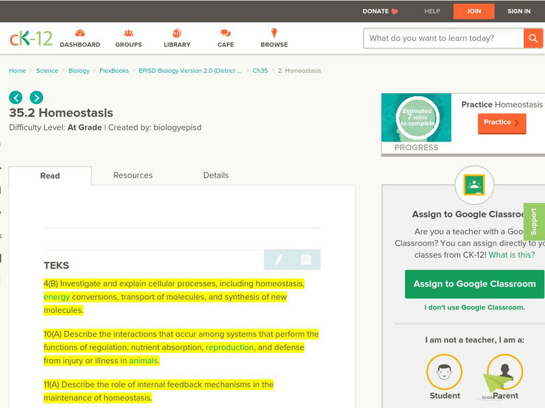Click the CK-12 logo
545x408 pixels.
click(x=31, y=38)
